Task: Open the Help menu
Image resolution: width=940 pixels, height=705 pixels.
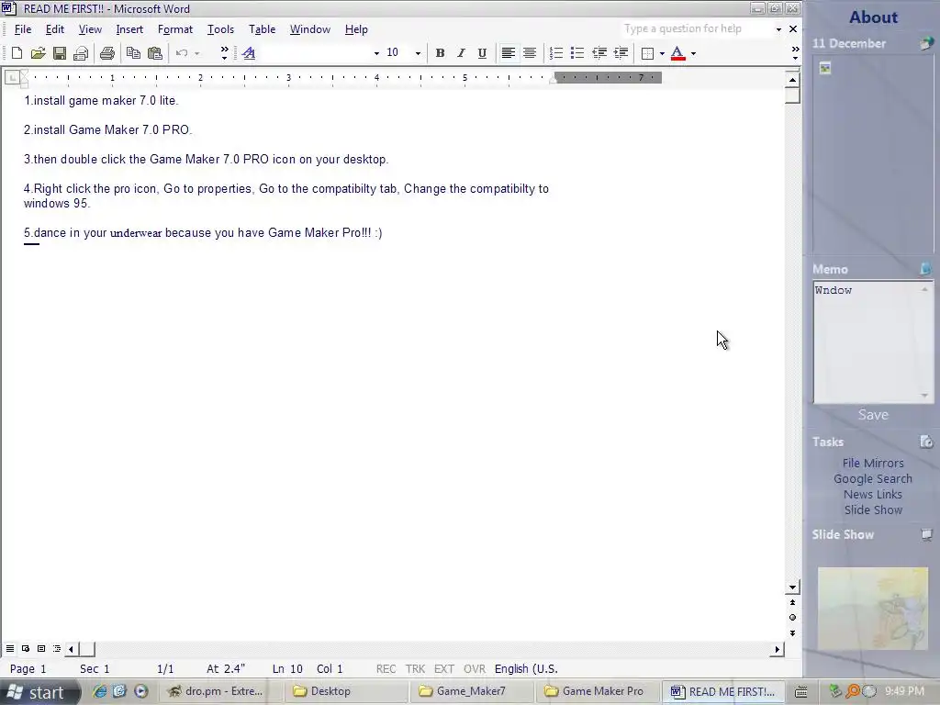Action: click(x=356, y=29)
